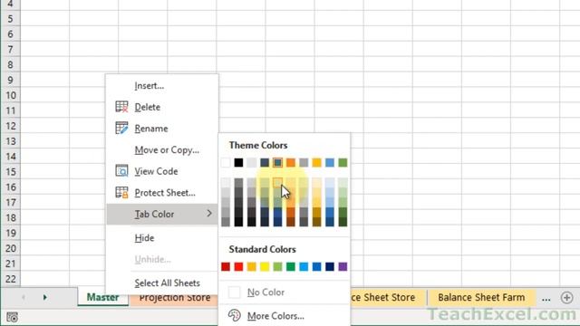Image resolution: width=580 pixels, height=326 pixels.
Task: Pick gold theme color swatch
Action: tap(316, 162)
